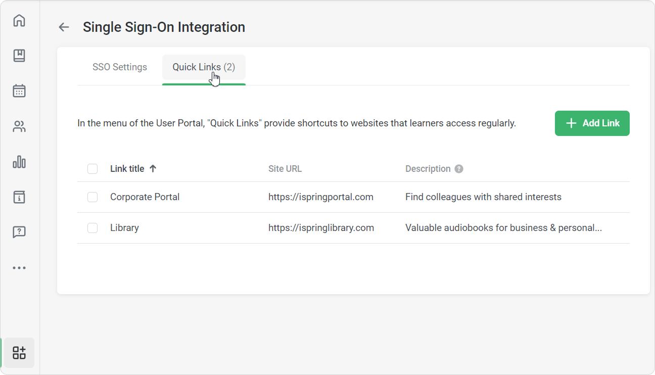
Task: Expand the three-dots more menu in sidebar
Action: click(19, 268)
